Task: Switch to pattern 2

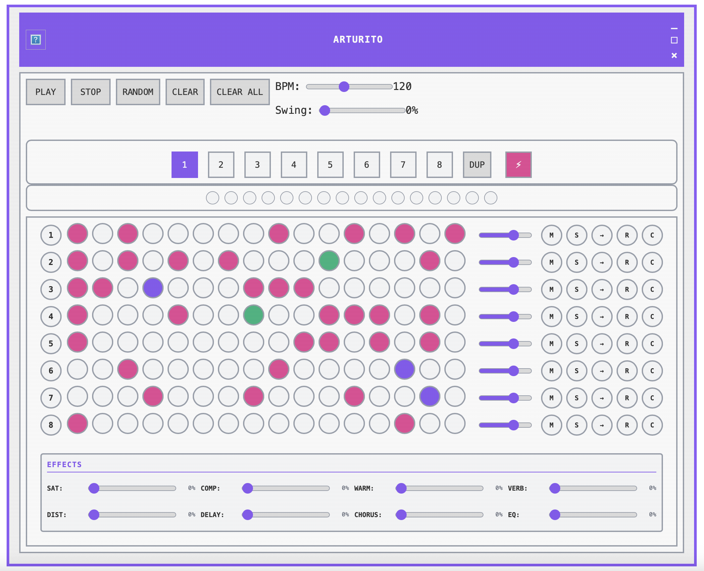Action: [x=221, y=165]
